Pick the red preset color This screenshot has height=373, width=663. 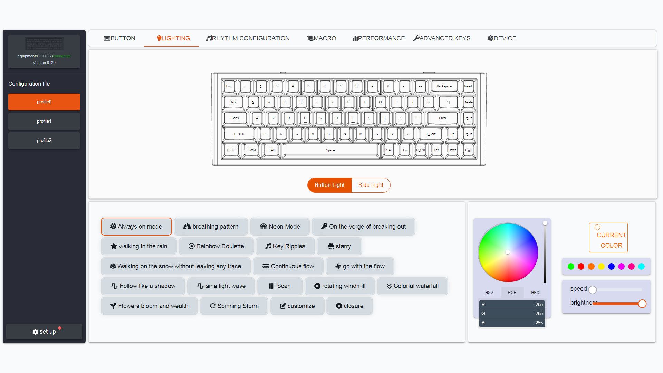(581, 266)
